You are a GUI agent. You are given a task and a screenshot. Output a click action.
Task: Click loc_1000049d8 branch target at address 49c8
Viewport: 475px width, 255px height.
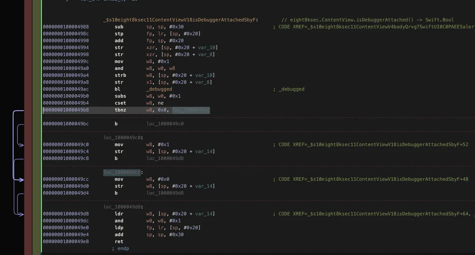click(165, 158)
